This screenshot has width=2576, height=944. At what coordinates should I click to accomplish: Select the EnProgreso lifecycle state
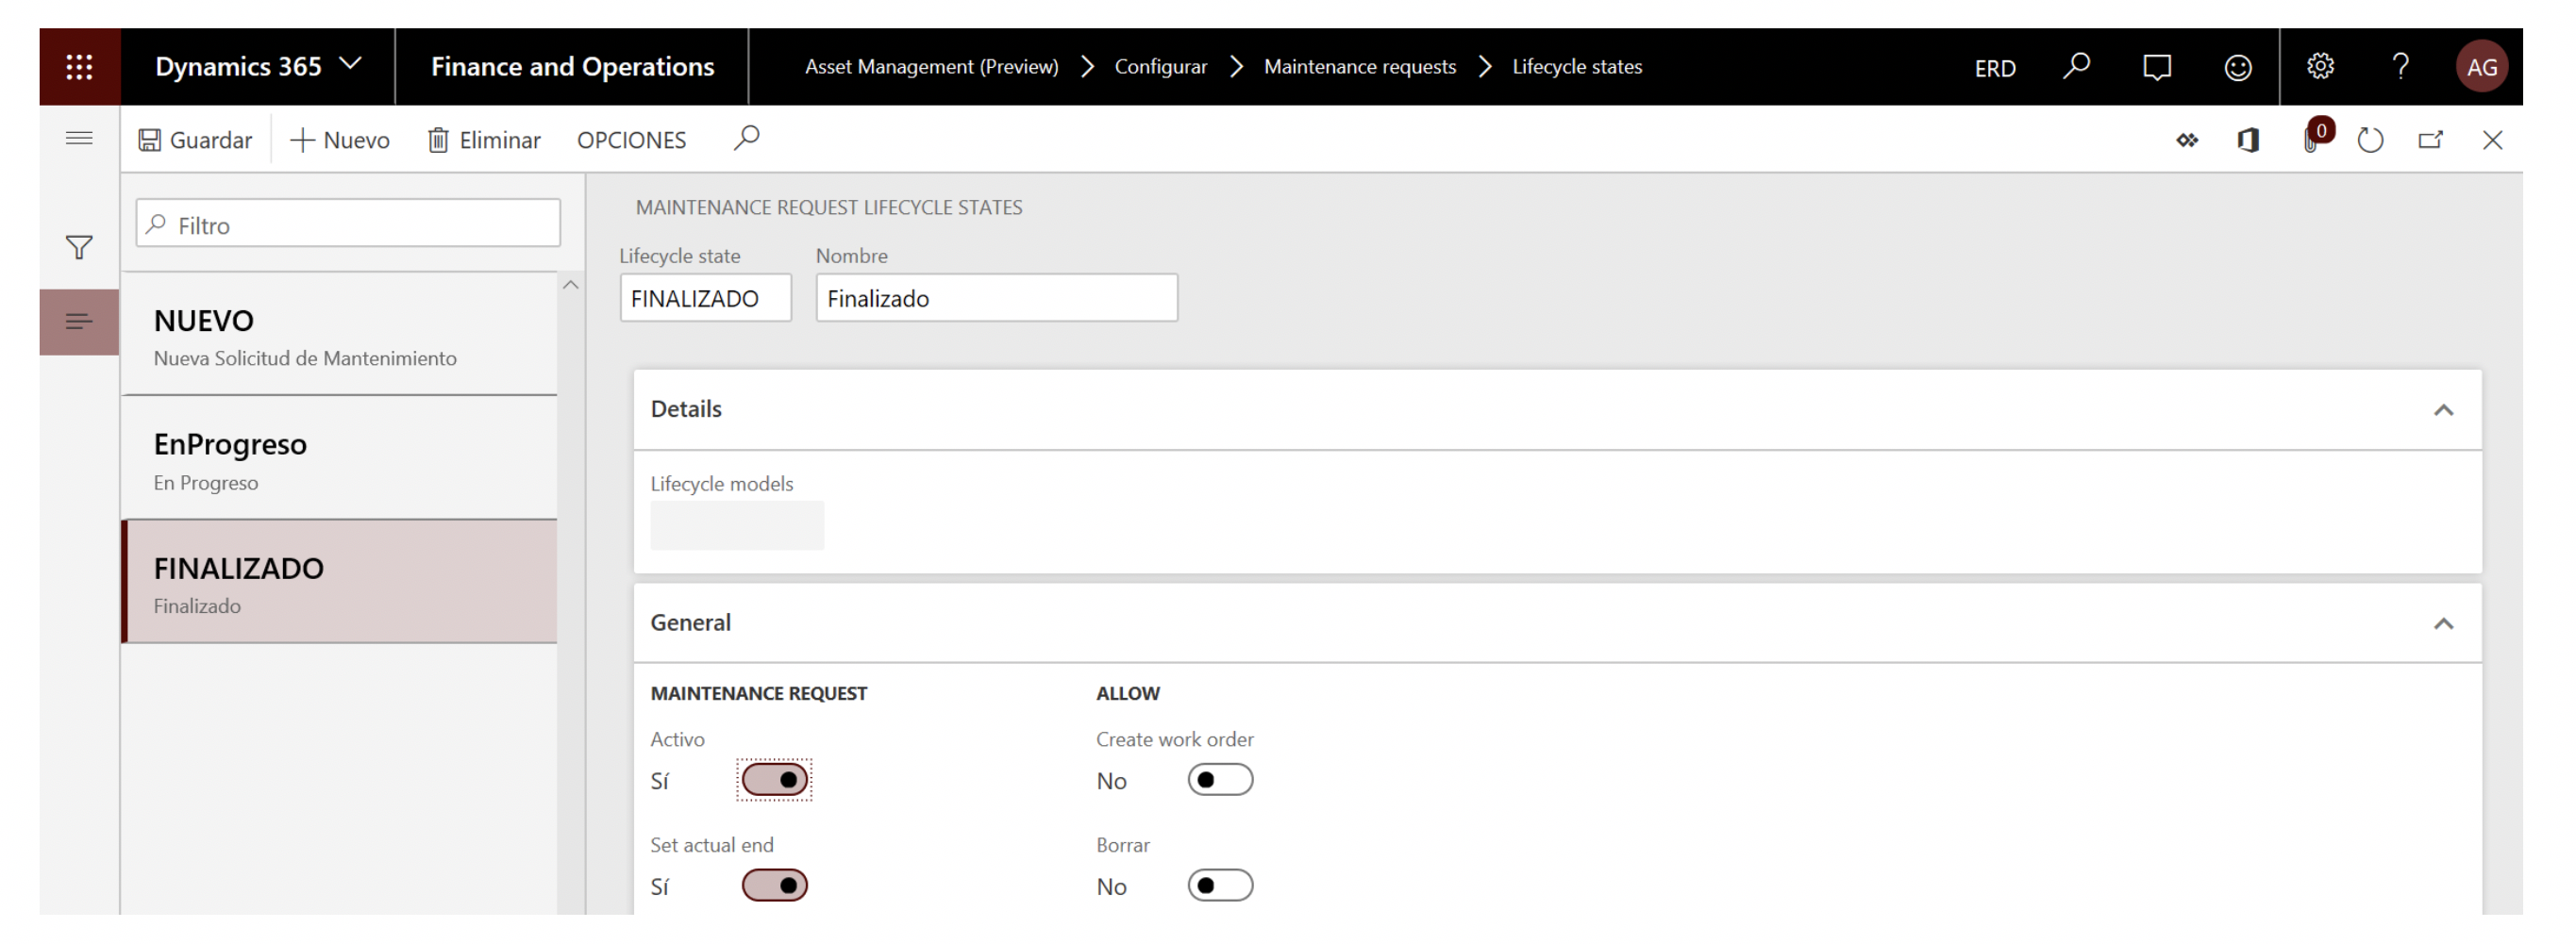pos(339,459)
